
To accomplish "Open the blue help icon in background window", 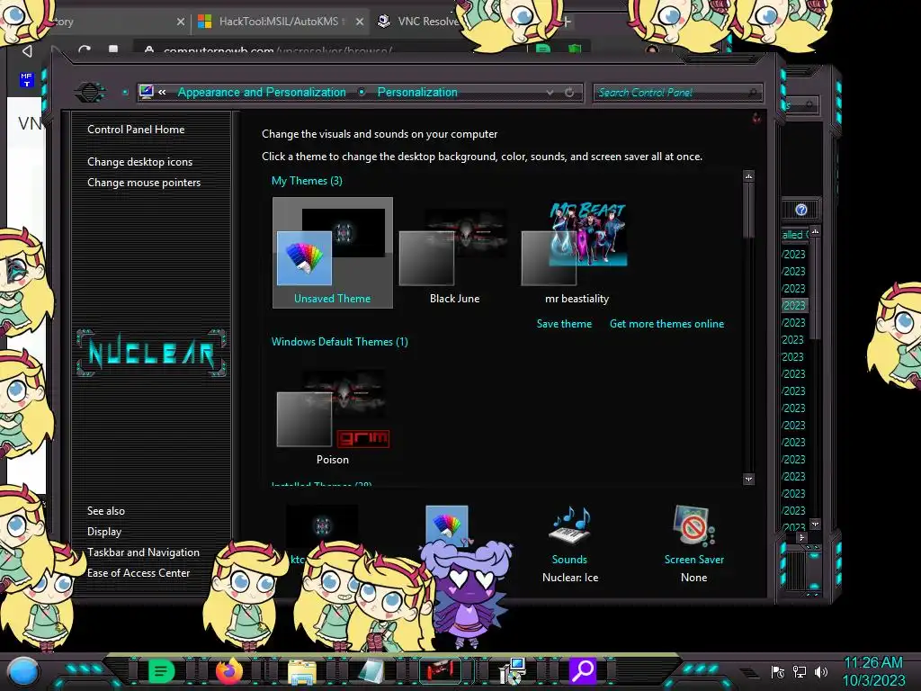I will [x=801, y=210].
